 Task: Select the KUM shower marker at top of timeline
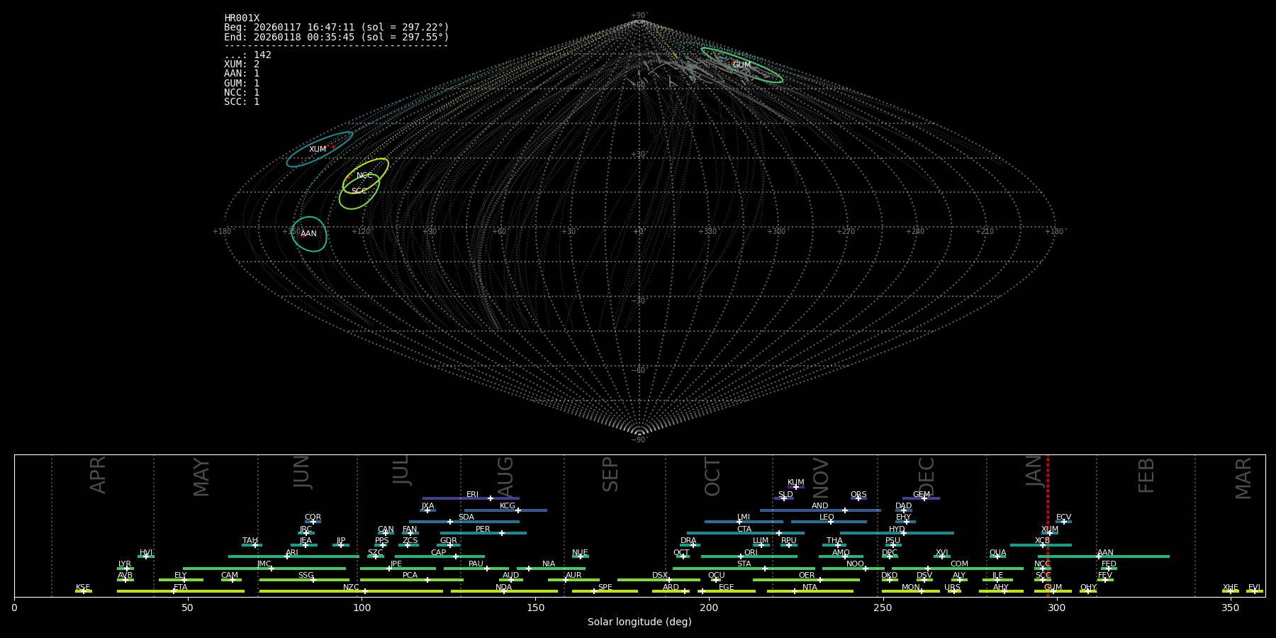(x=796, y=487)
